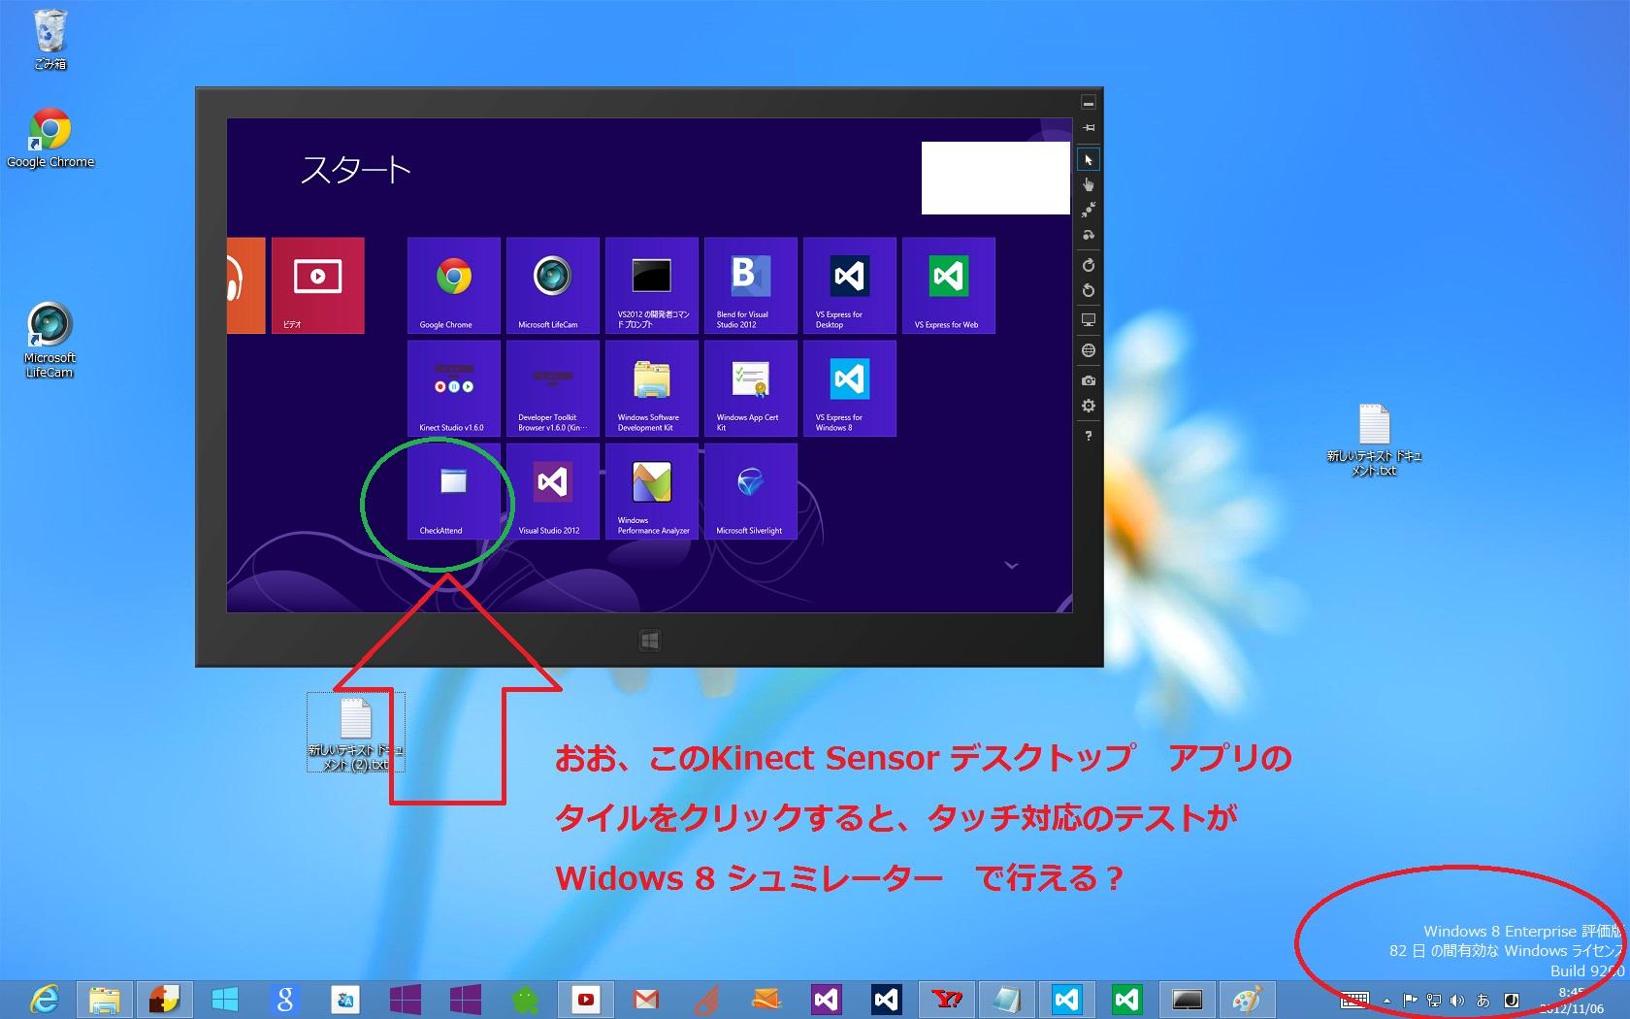
Task: Open VS2012 developer command prompt tile
Action: coord(652,285)
